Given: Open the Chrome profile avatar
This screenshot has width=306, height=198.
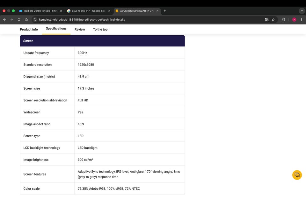Looking at the screenshot, I should click(294, 19).
